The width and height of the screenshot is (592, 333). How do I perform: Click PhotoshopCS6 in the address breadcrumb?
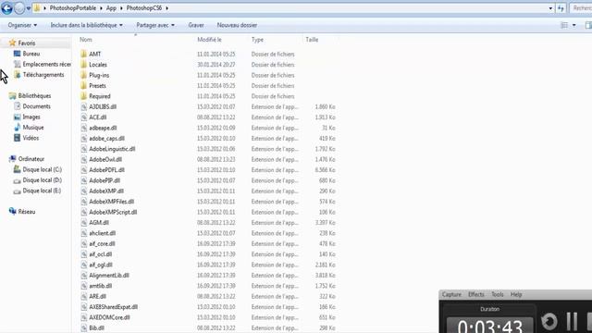[x=144, y=8]
